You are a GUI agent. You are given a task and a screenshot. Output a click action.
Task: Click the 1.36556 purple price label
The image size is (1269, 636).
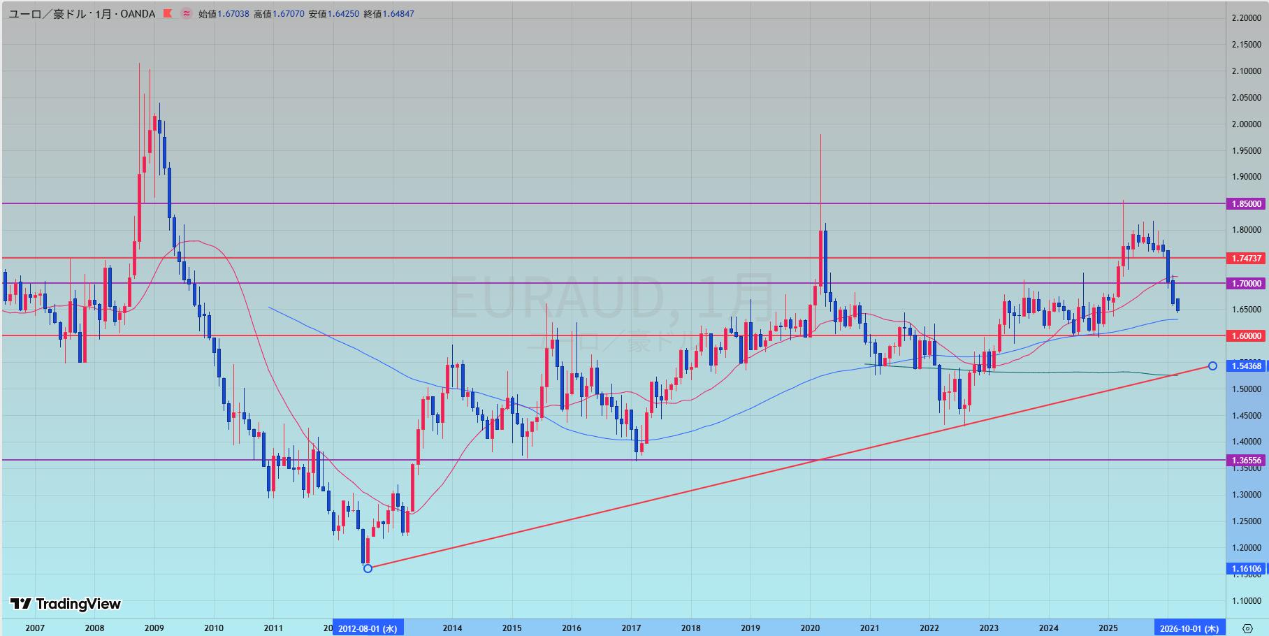tap(1247, 461)
